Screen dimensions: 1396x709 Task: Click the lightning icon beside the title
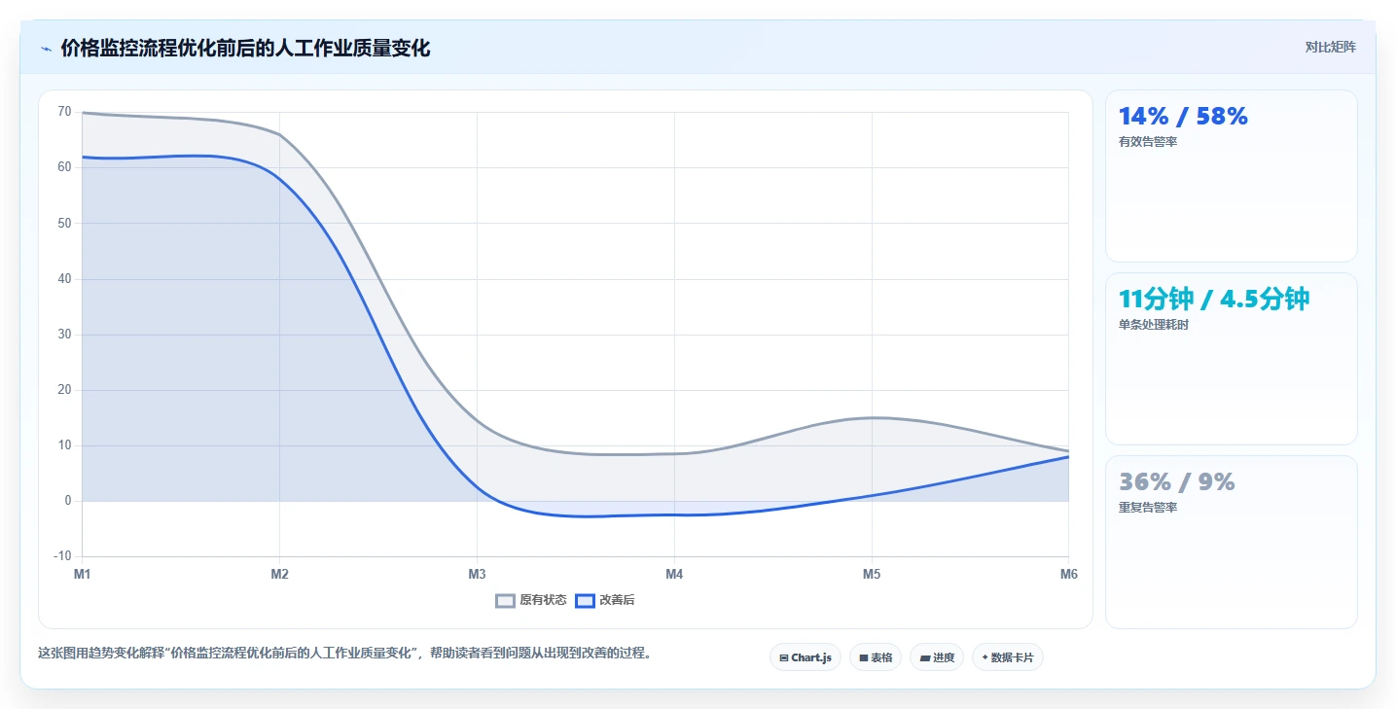[46, 48]
